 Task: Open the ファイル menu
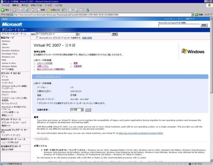point(5,5)
